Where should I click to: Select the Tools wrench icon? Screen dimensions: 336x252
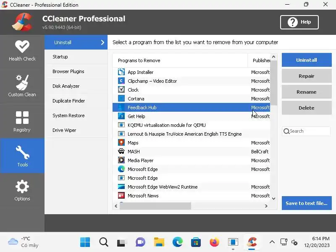point(23,152)
